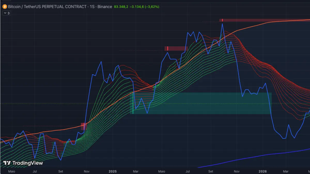Open the Bitcoin / TetherUS PERPETUAL CONTRACT title

tap(48, 7)
